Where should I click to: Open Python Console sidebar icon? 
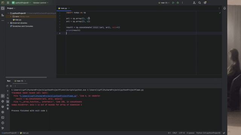point(3,101)
